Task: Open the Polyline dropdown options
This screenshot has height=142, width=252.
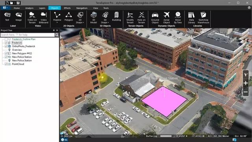Action: coord(57,23)
